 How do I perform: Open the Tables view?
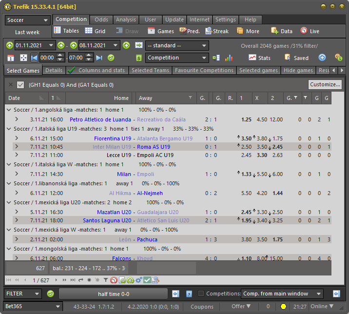click(x=66, y=31)
